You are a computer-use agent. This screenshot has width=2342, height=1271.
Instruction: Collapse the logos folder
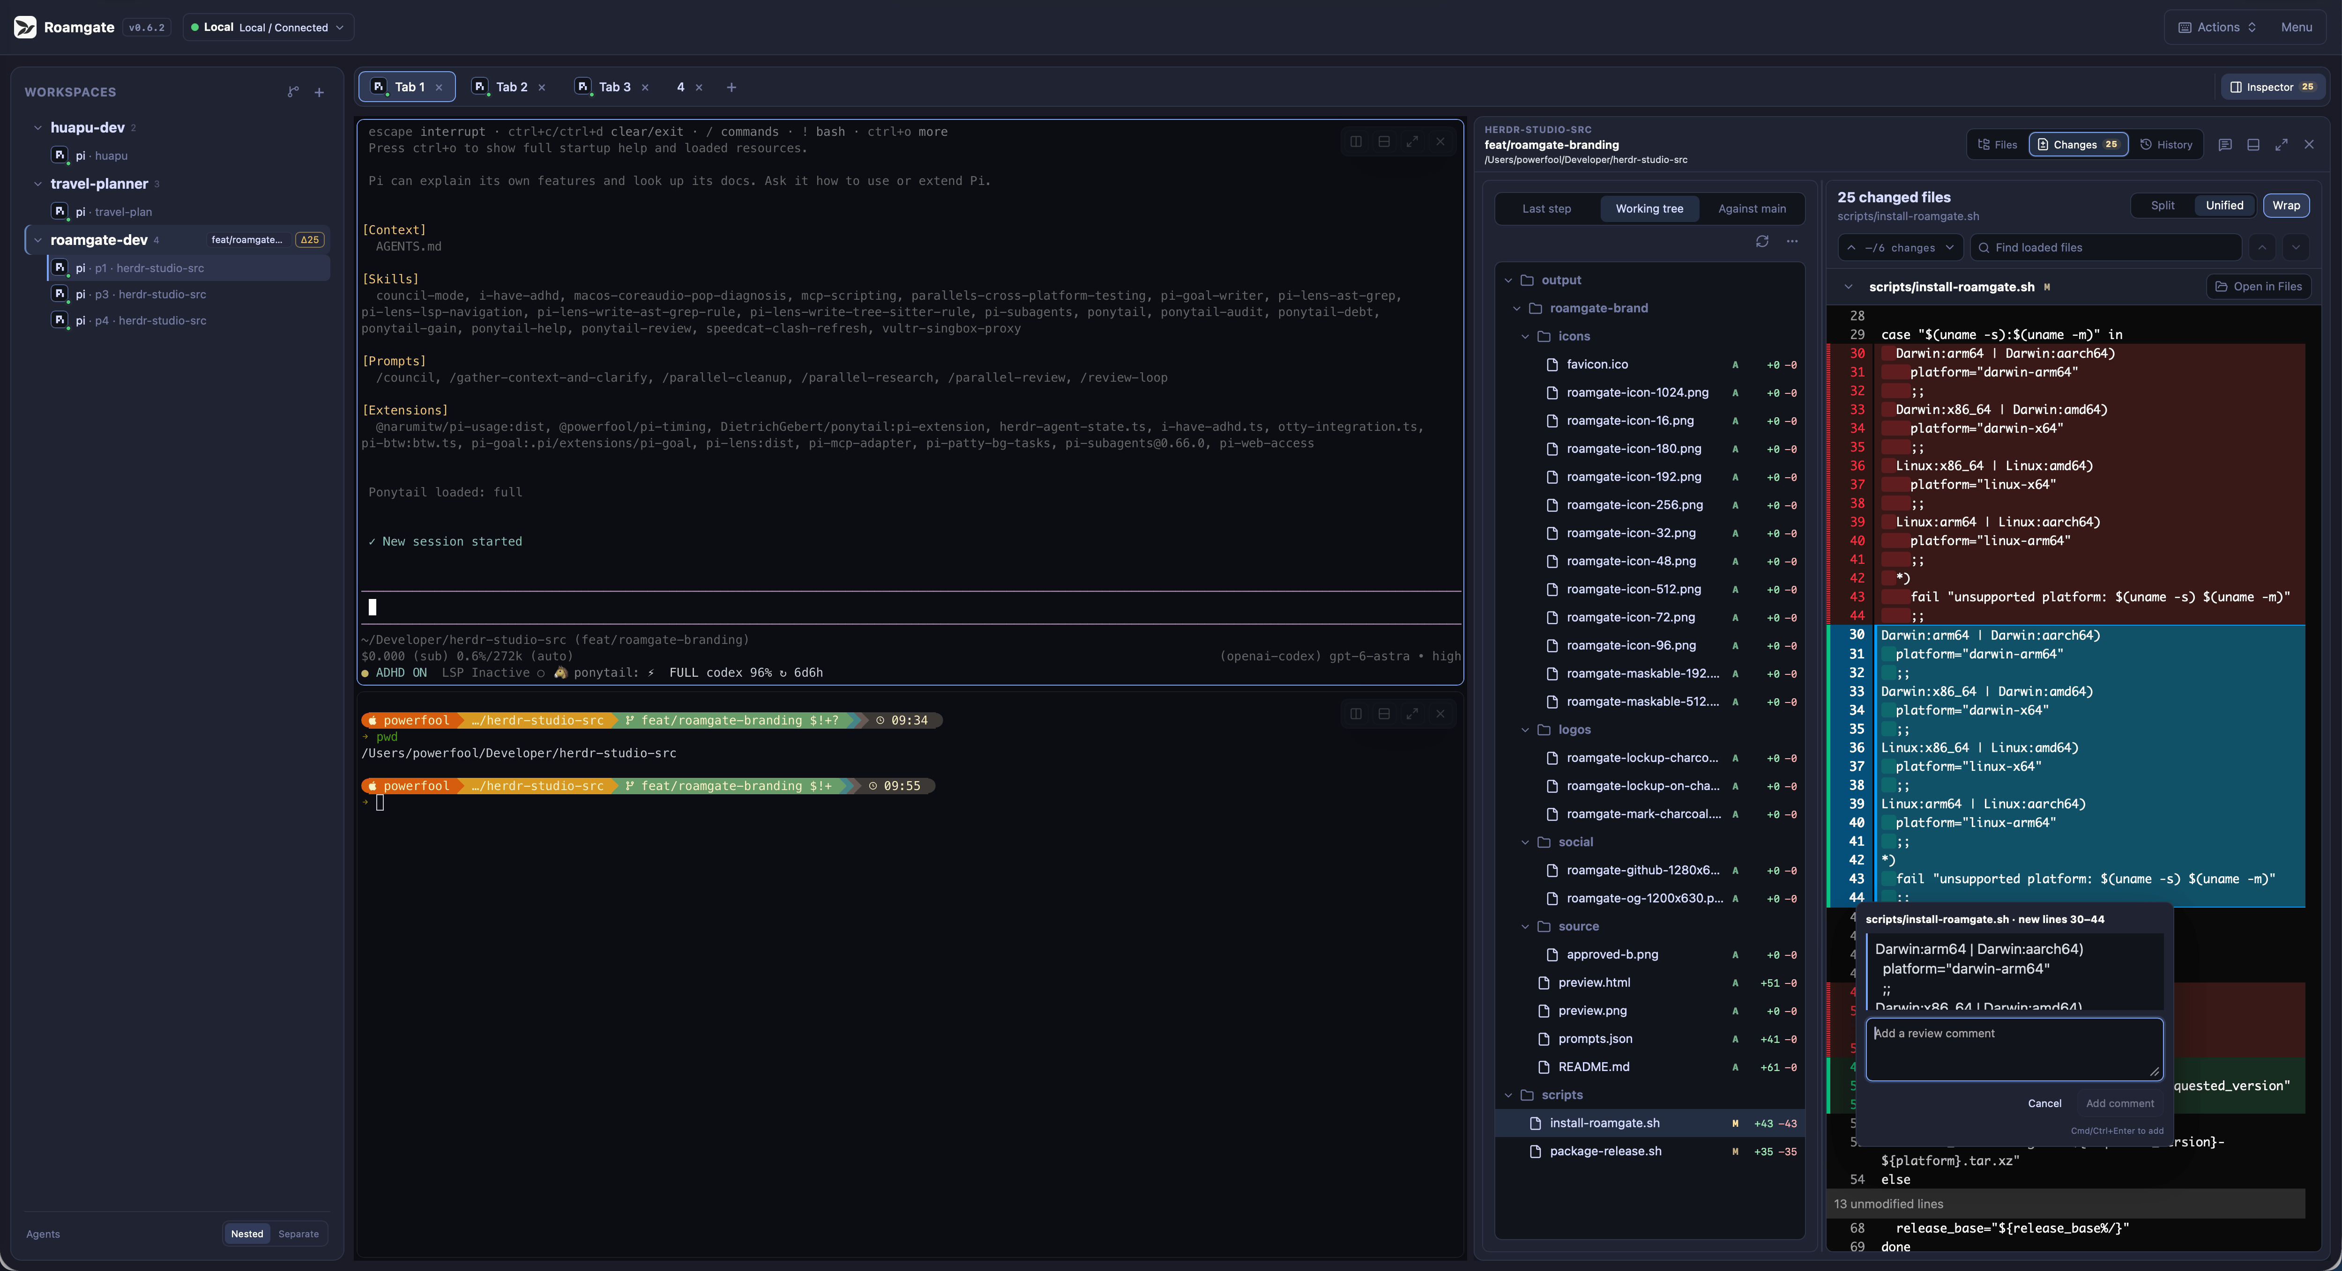tap(1525, 731)
